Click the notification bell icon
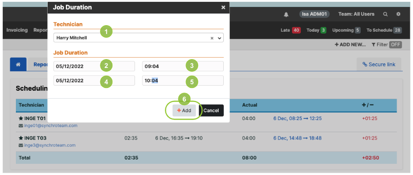Screen dimensions: 413x175 coord(286,14)
